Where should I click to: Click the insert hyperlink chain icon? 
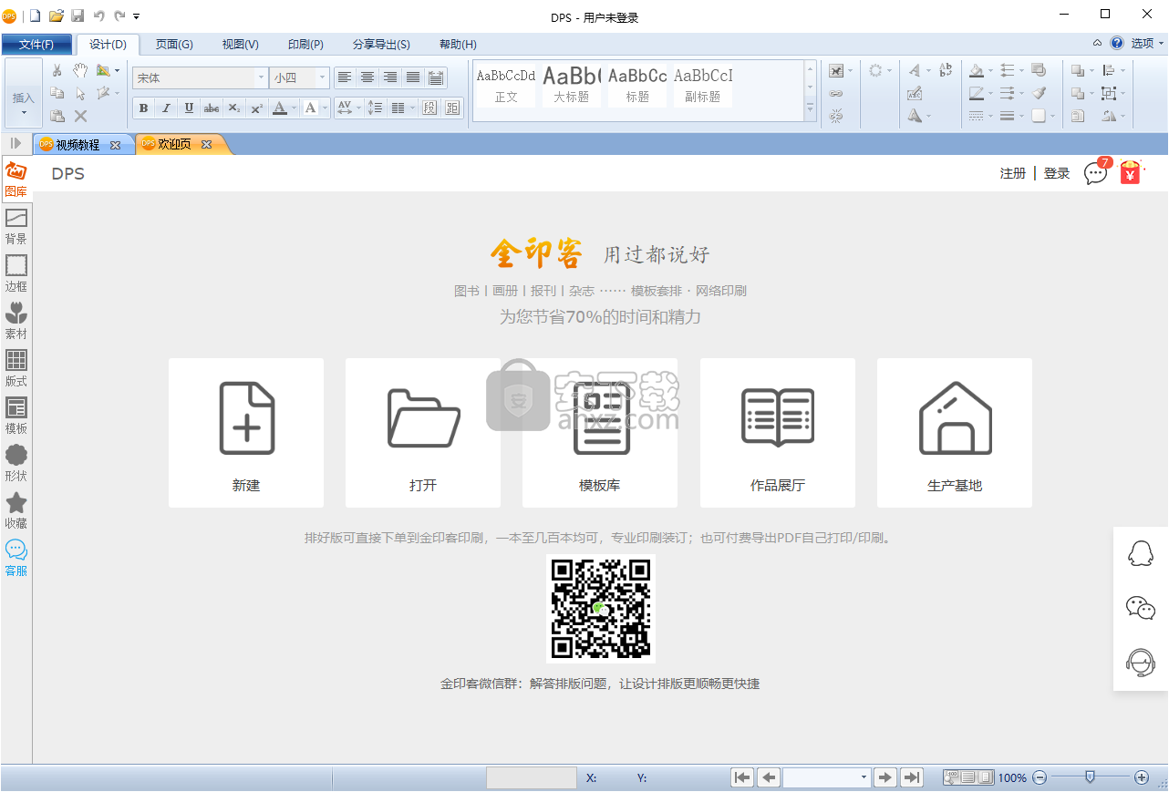[836, 93]
